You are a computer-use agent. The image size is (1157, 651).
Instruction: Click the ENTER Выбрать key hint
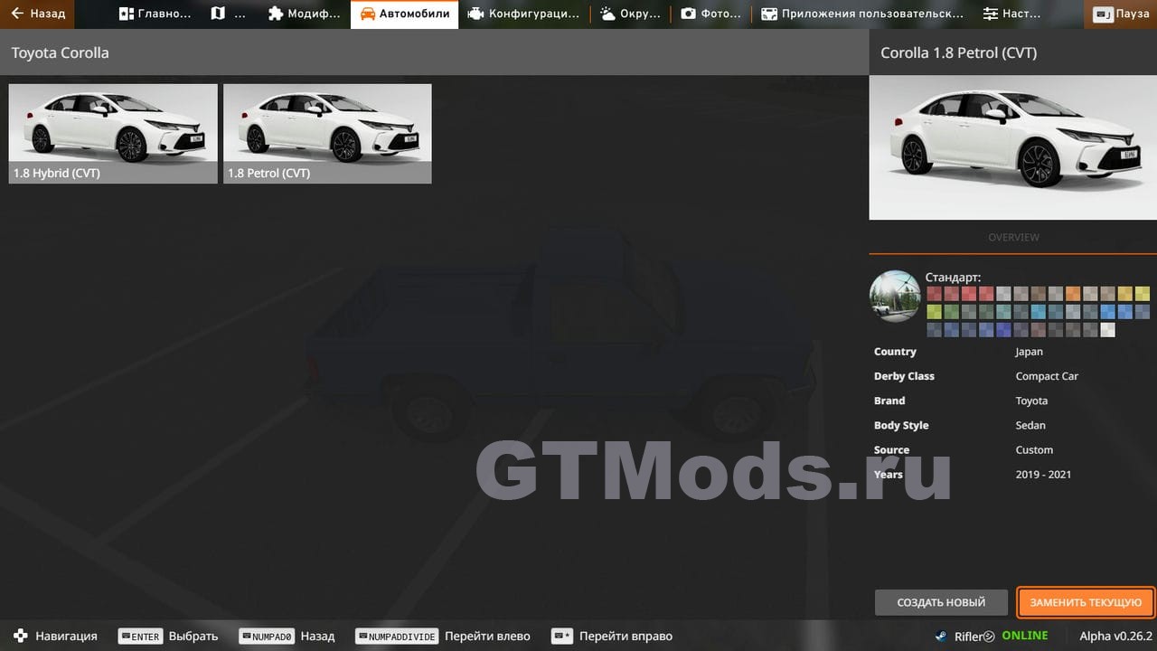[168, 636]
